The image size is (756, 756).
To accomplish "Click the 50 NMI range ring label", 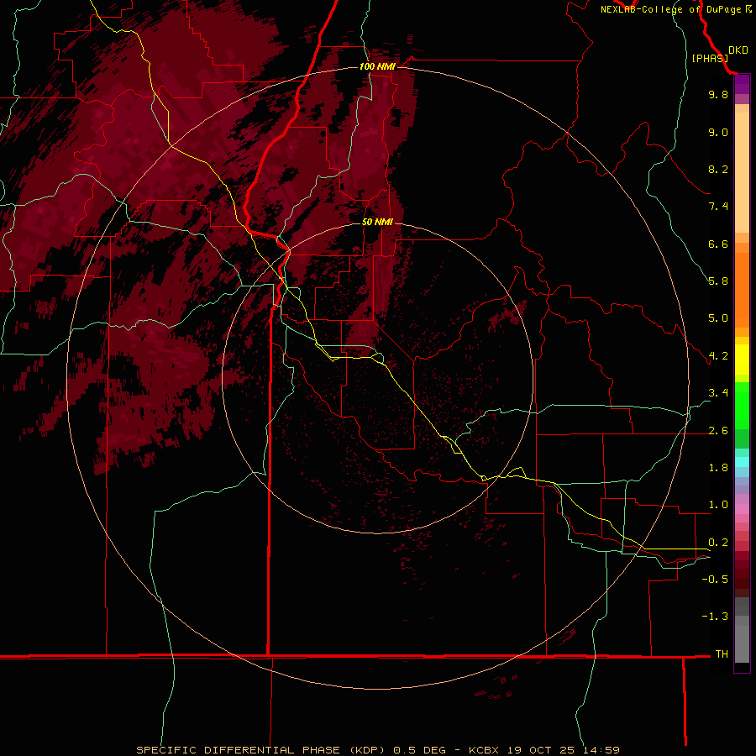I will [x=377, y=222].
